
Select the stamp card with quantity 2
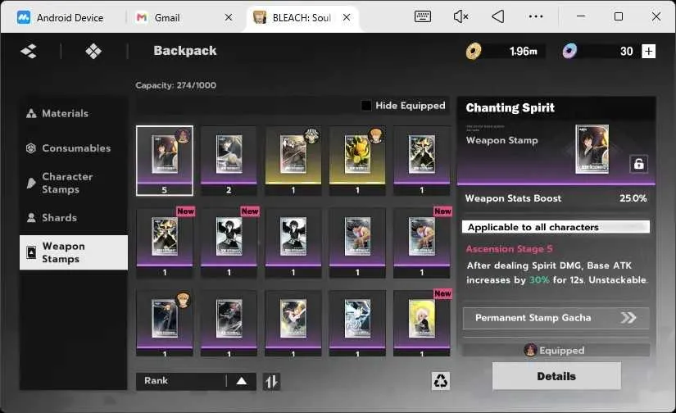pyautogui.click(x=229, y=161)
